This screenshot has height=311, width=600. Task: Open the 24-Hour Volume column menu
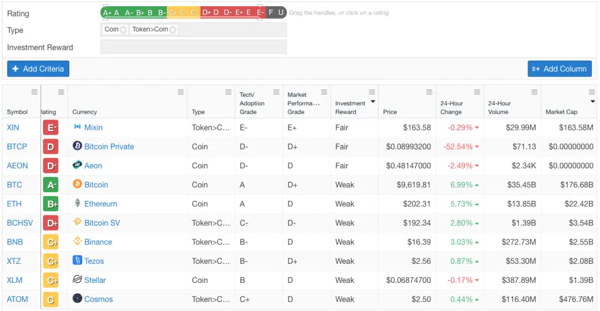[534, 92]
